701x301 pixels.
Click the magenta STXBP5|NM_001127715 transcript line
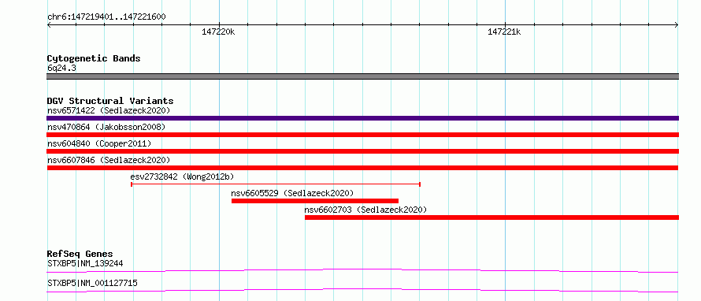(x=362, y=290)
